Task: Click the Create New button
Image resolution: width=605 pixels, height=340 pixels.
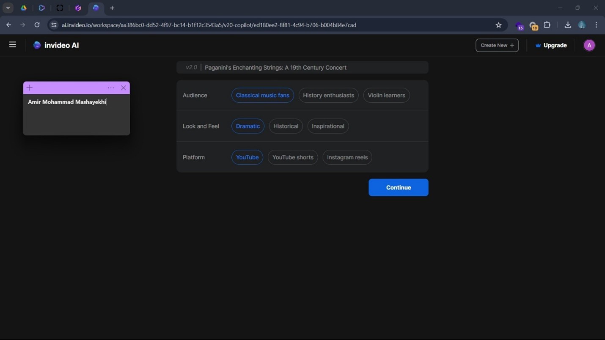Action: click(497, 45)
